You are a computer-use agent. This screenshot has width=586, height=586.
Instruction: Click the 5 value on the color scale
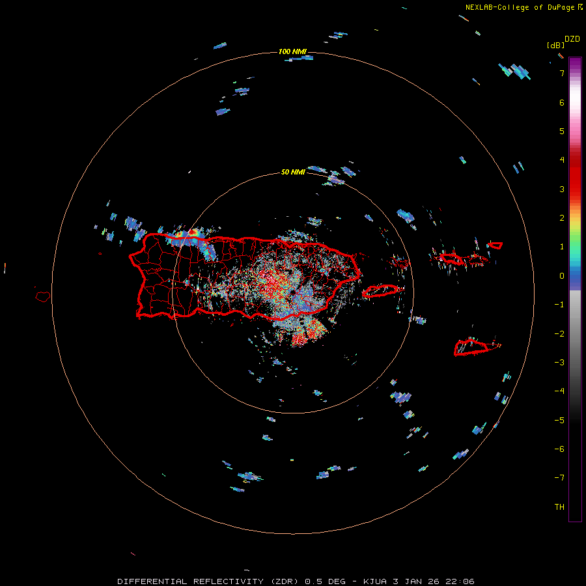coord(562,131)
